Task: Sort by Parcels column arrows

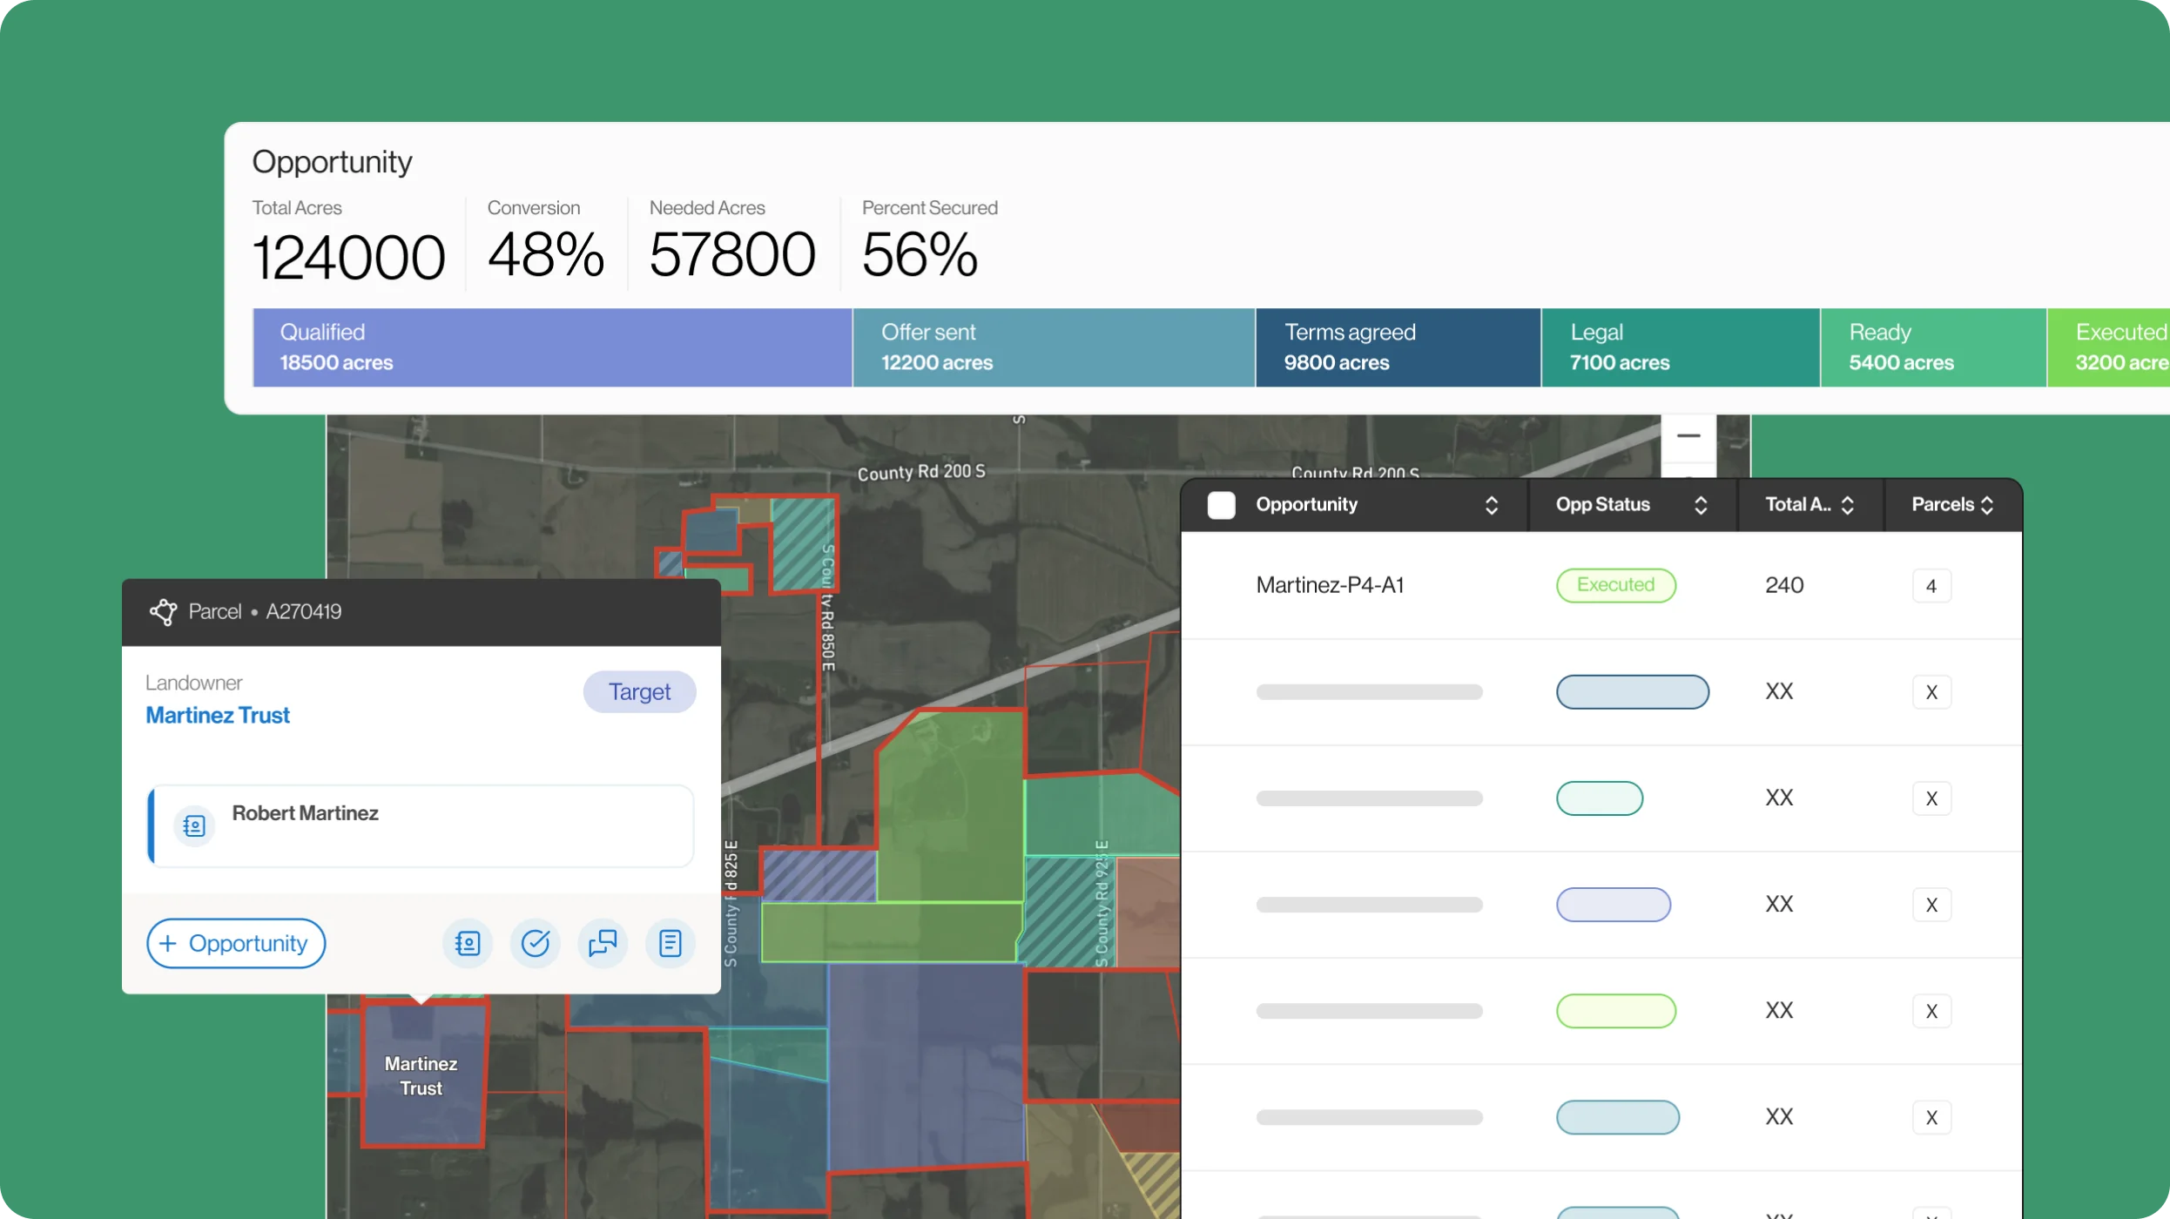Action: point(1987,505)
